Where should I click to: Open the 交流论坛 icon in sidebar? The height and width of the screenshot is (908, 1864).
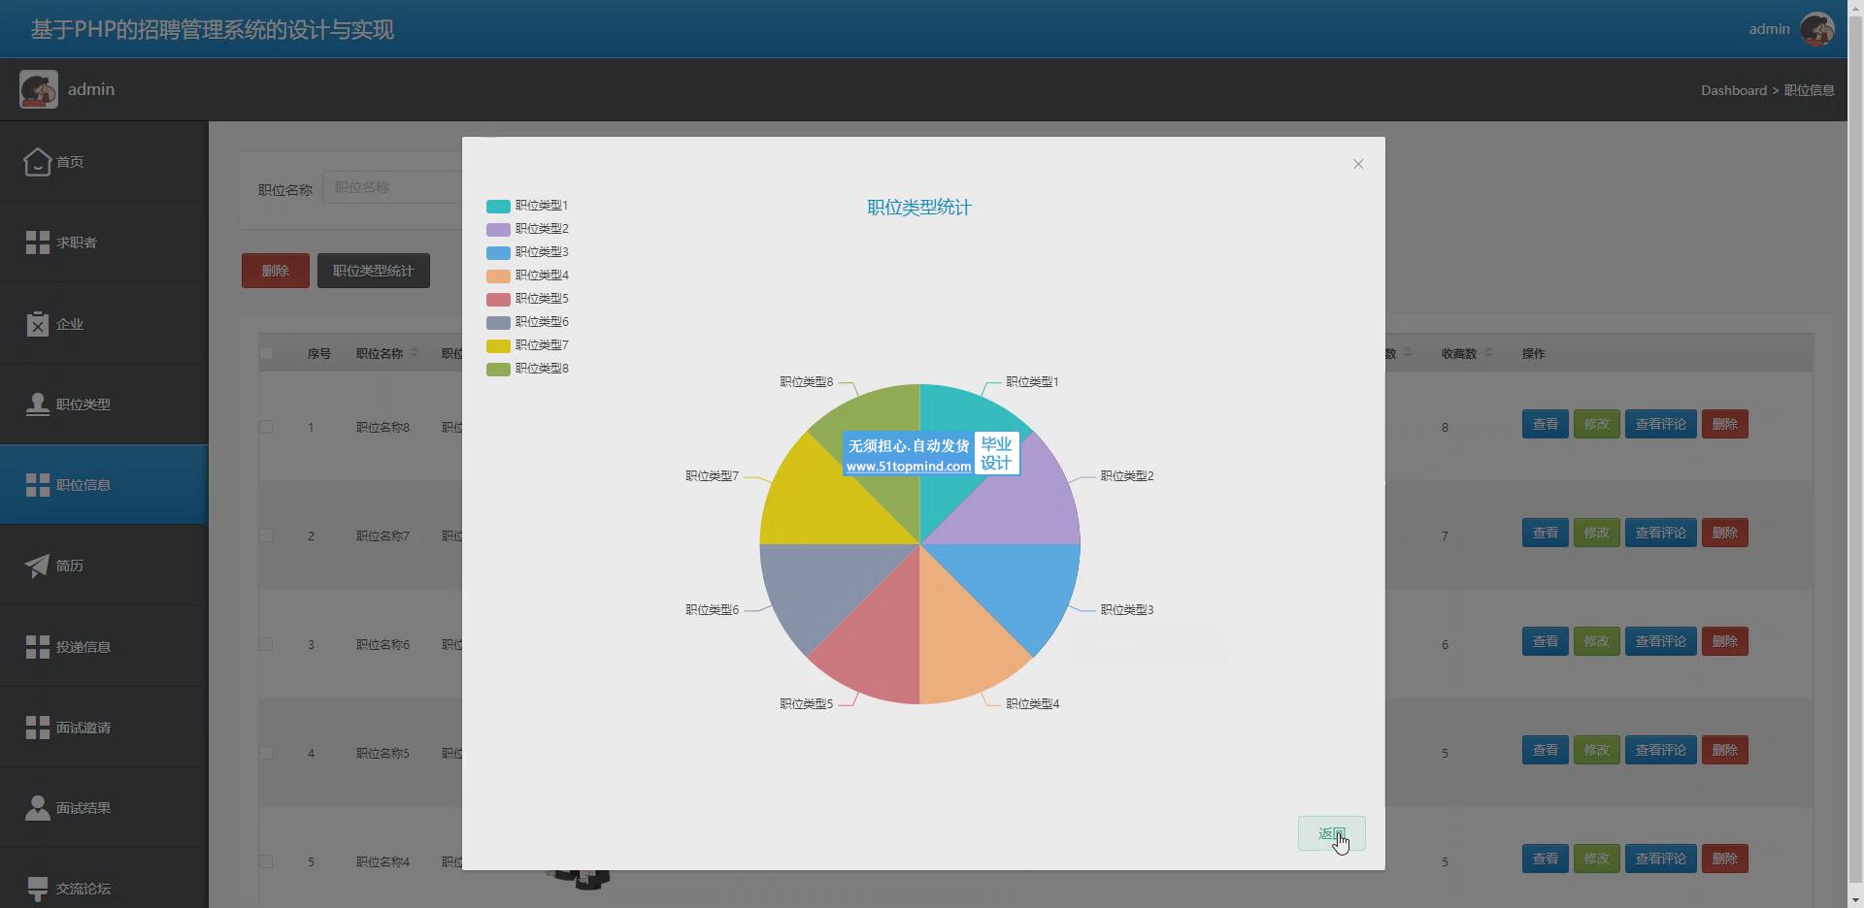pos(37,889)
